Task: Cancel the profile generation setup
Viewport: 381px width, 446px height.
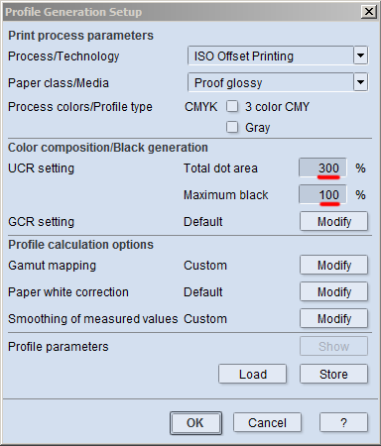Action: click(267, 422)
